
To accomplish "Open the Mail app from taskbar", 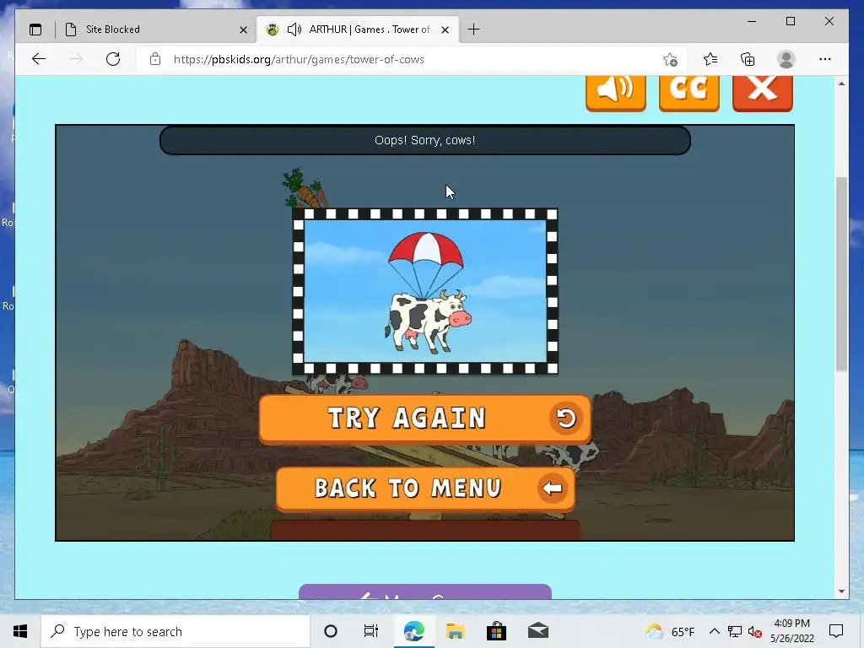I will point(538,631).
